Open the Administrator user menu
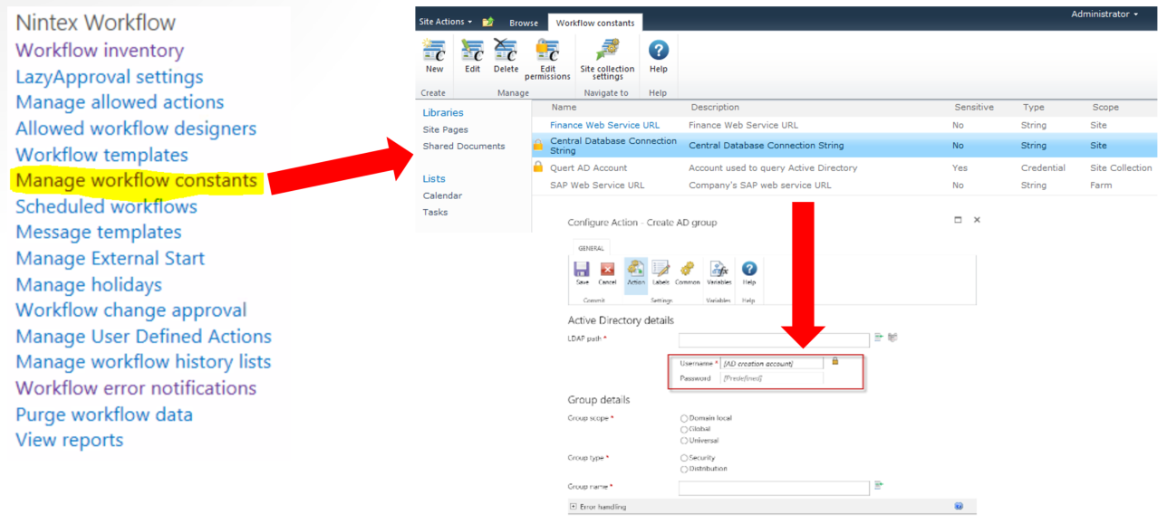This screenshot has height=524, width=1167. point(1104,14)
